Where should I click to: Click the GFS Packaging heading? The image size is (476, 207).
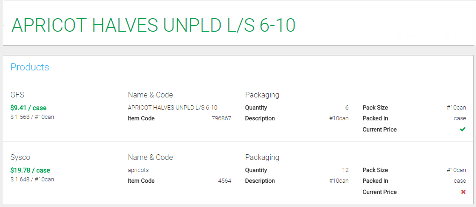[262, 95]
